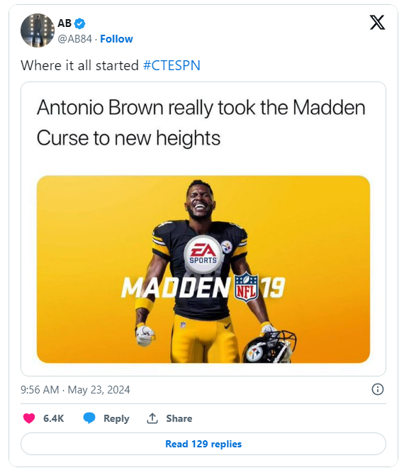The height and width of the screenshot is (475, 404).
Task: Open the Madden 19 cover image
Action: click(203, 269)
